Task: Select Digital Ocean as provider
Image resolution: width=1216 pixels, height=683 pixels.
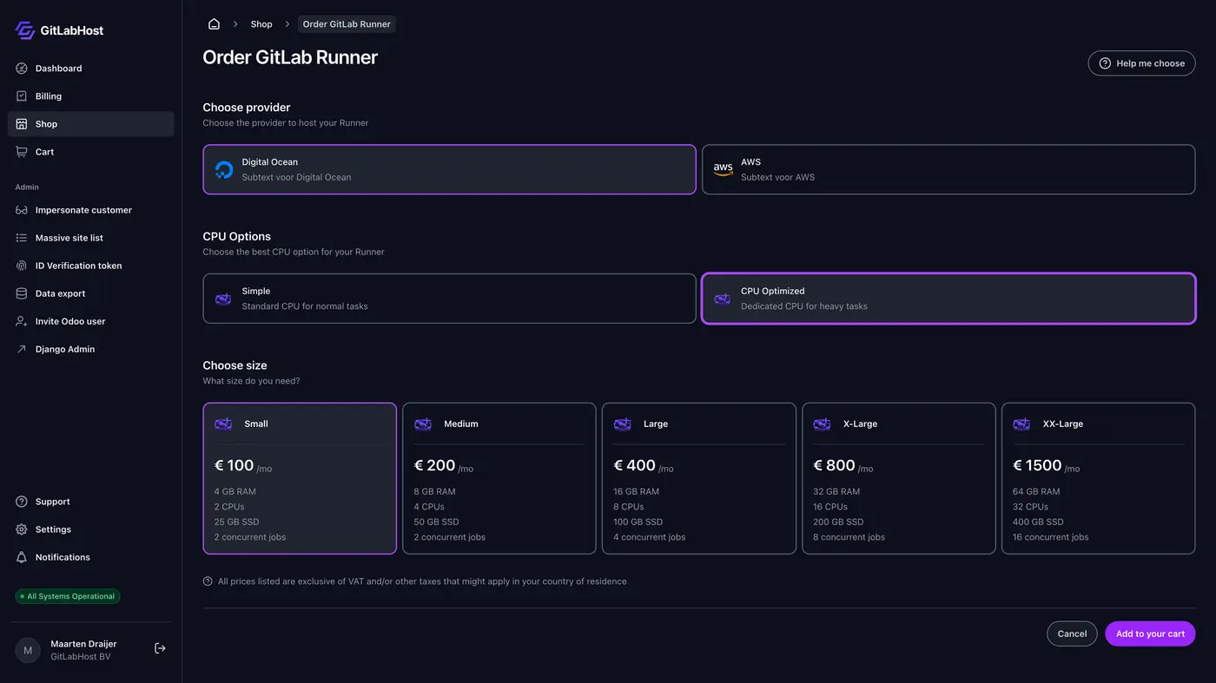Action: [x=449, y=169]
